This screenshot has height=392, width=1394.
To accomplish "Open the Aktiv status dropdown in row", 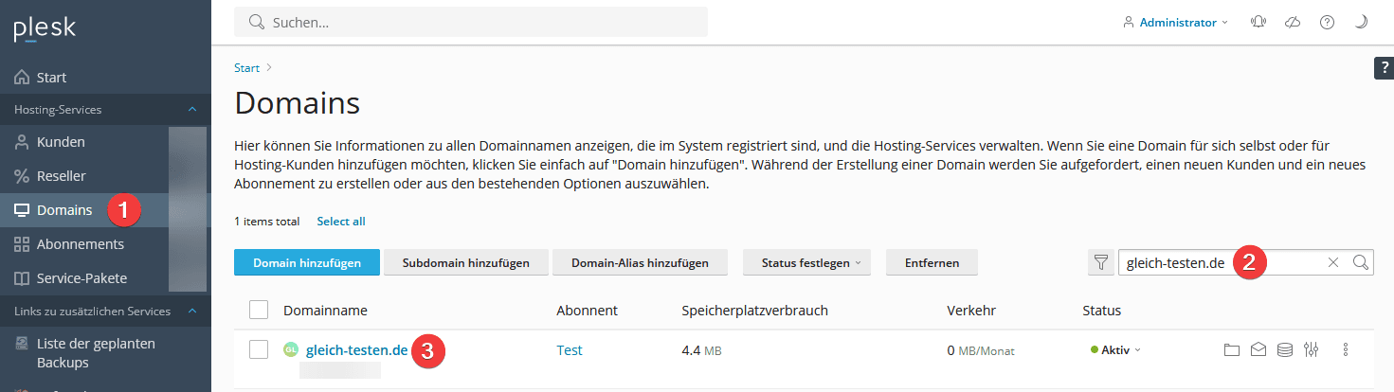I will 1116,350.
